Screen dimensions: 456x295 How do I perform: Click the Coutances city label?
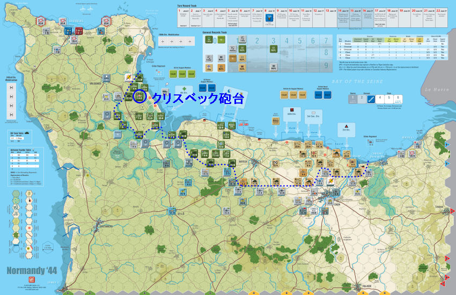click(106, 226)
